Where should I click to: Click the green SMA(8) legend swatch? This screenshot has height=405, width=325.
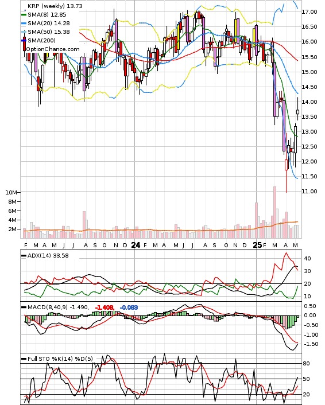point(24,15)
